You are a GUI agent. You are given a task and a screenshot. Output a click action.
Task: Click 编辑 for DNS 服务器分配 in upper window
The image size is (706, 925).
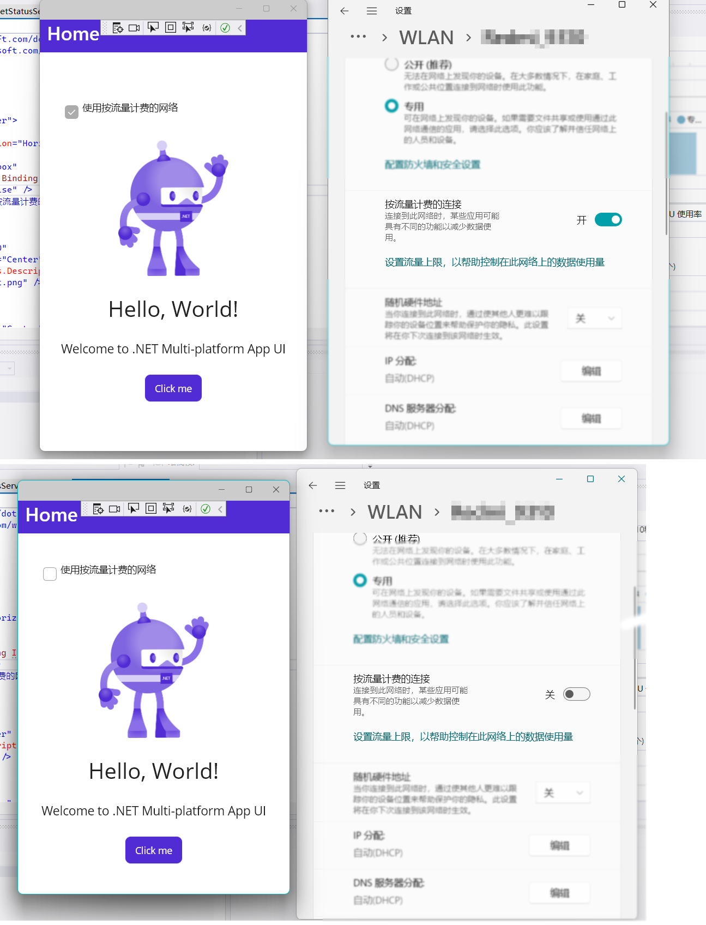coord(592,419)
